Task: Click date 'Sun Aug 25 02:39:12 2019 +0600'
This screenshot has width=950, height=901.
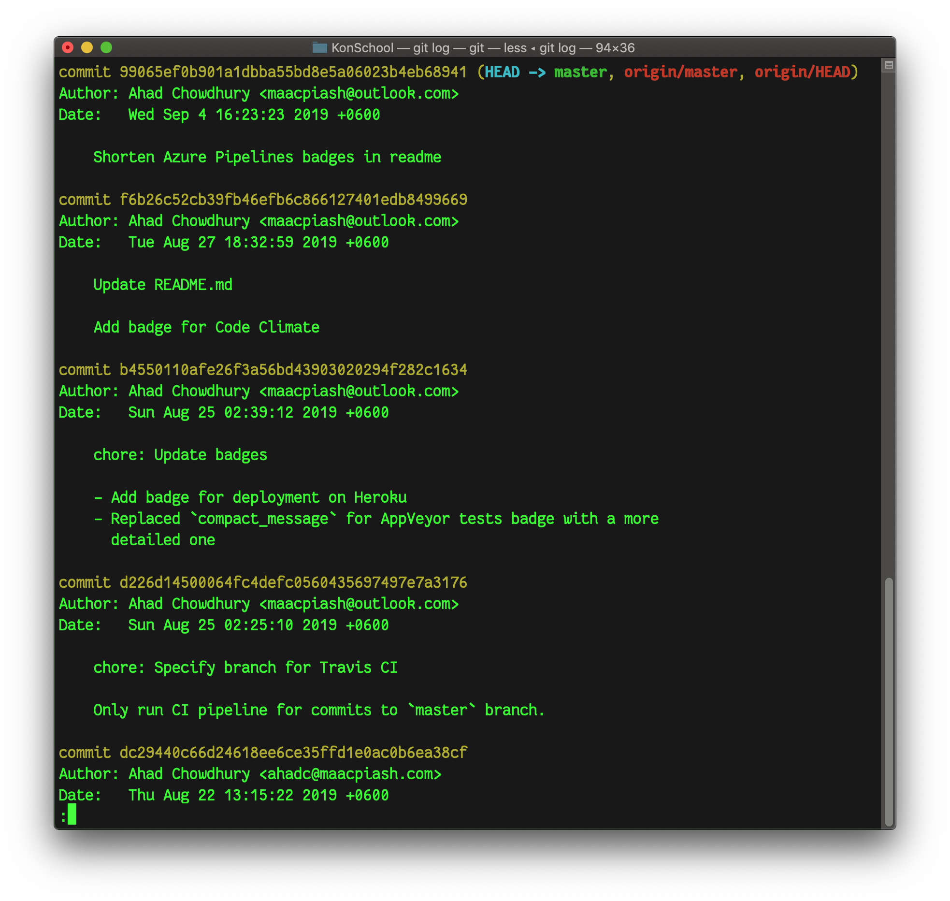Action: (x=259, y=412)
